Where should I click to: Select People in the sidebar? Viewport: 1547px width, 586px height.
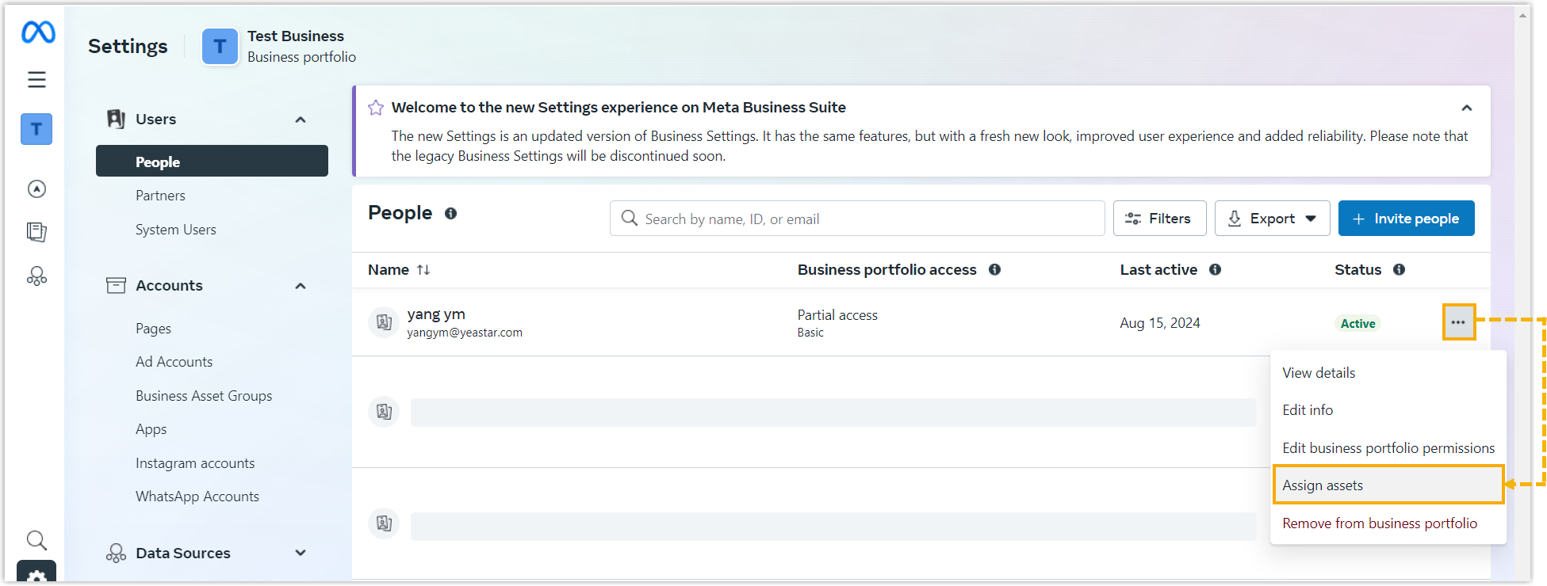click(x=212, y=162)
